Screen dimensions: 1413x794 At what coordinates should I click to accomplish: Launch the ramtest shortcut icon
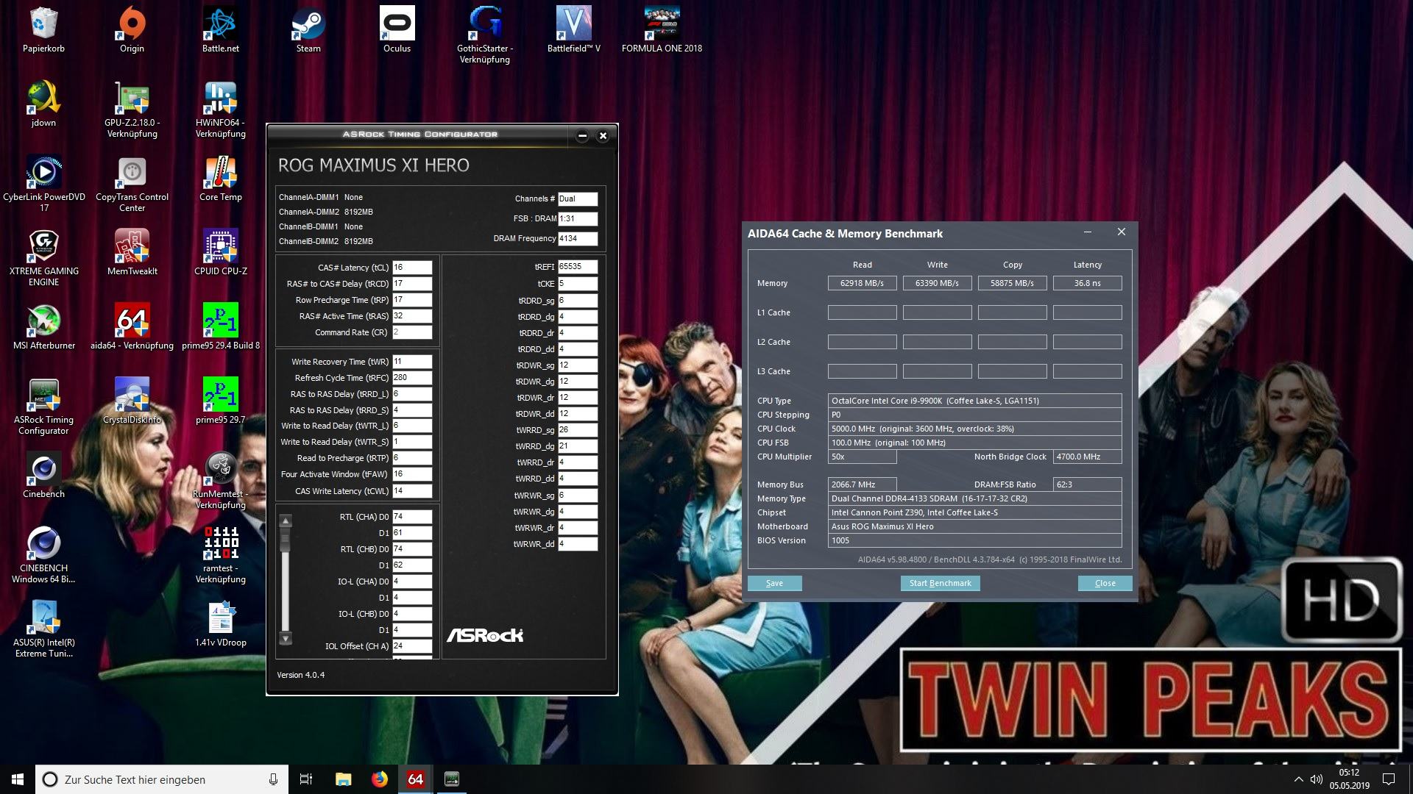(x=220, y=555)
